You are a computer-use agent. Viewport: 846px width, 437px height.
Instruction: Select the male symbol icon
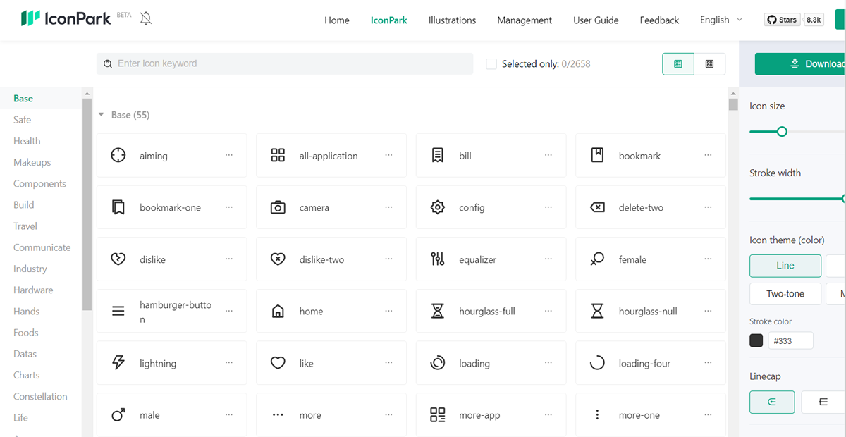[118, 415]
